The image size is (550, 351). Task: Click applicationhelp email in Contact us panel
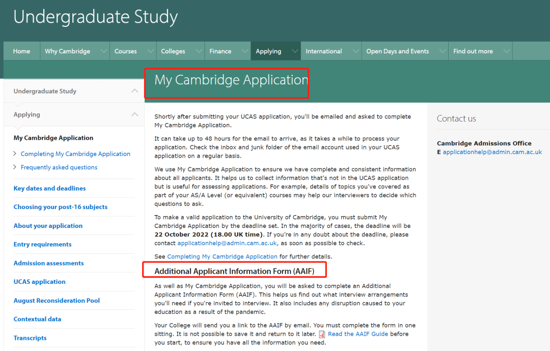click(x=492, y=152)
